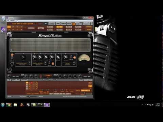
Task: Toggle the noise gate ON button
Action: coord(41,76)
